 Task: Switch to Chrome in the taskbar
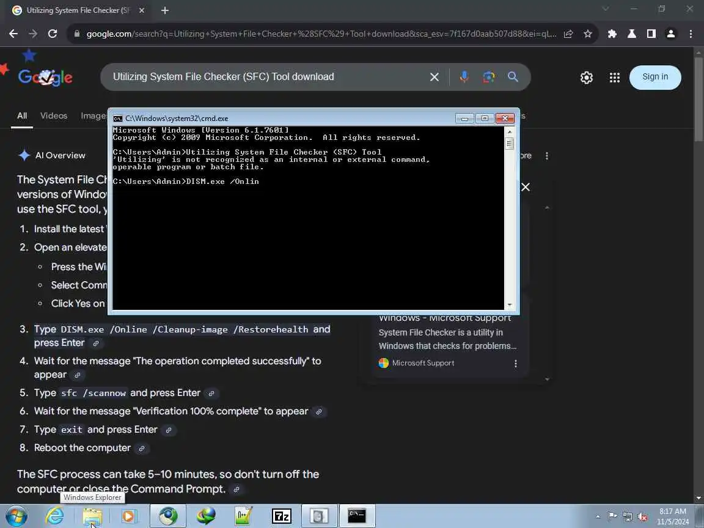(x=168, y=516)
